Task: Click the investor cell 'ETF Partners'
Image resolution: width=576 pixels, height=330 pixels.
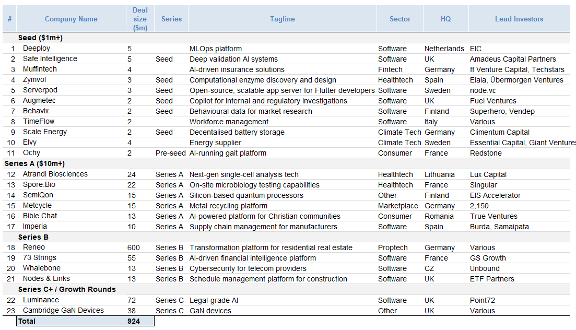Action: (x=492, y=279)
